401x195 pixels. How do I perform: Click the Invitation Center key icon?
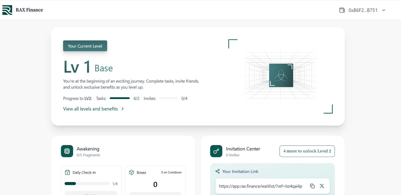pos(216,151)
